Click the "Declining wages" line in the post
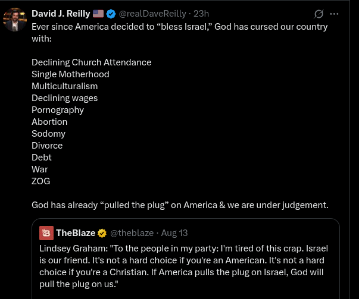This screenshot has height=299, width=359. (x=64, y=98)
